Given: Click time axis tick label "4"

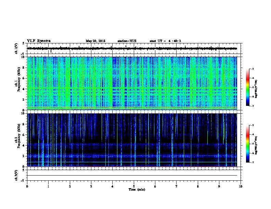Looking at the screenshot, I should (x=113, y=186).
